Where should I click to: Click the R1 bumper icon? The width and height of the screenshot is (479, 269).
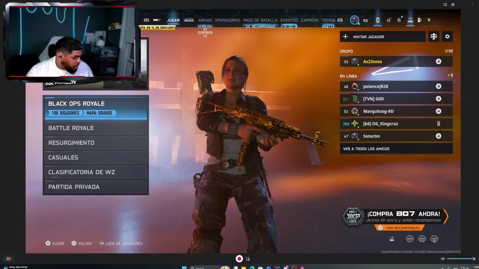click(x=340, y=20)
